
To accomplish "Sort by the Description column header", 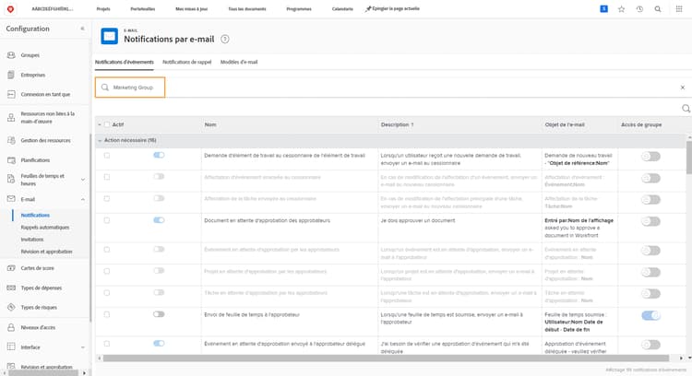I will pyautogui.click(x=397, y=124).
